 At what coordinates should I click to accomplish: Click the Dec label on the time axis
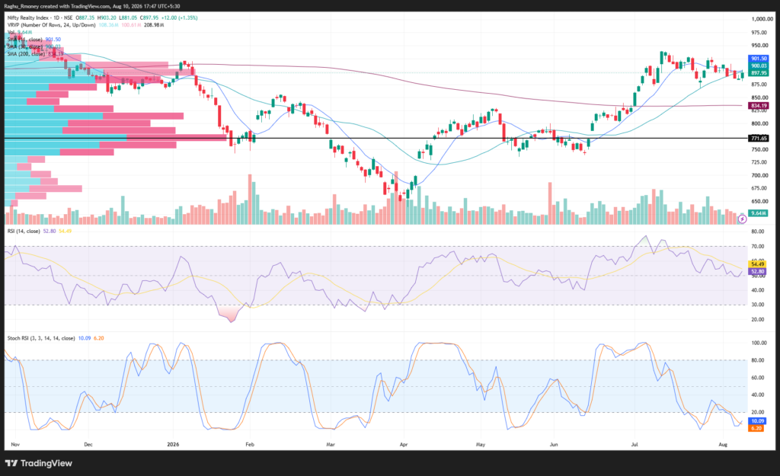(x=88, y=445)
